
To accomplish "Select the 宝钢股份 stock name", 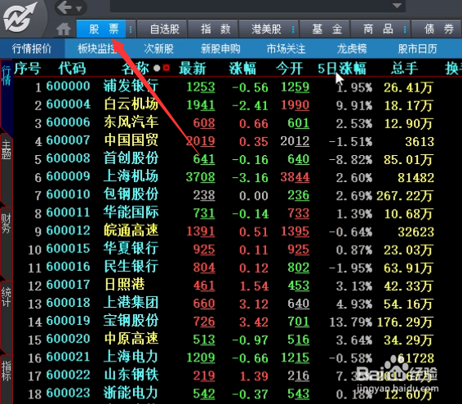I will tap(131, 321).
